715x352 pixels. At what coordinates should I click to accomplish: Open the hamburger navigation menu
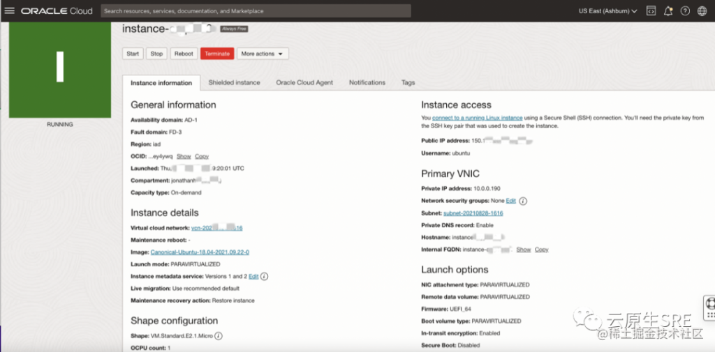pos(10,11)
